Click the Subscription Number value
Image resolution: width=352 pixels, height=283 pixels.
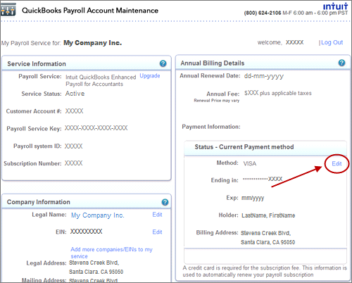74,163
